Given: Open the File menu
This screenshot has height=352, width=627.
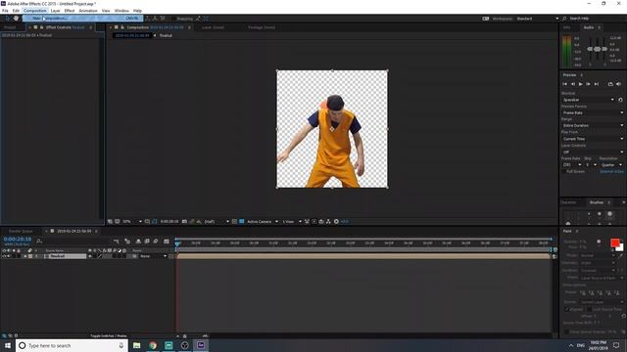Looking at the screenshot, I should click(5, 11).
